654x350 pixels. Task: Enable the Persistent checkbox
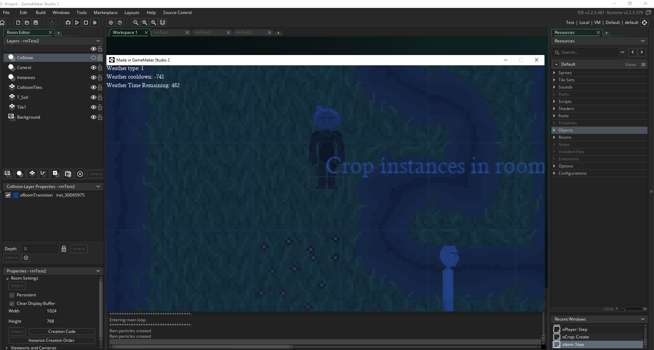click(12, 295)
